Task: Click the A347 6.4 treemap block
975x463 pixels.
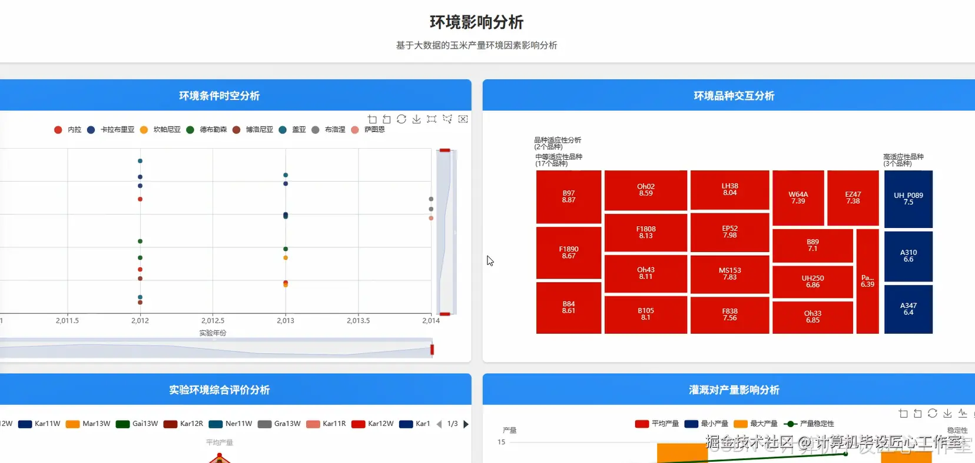Action: pos(908,309)
